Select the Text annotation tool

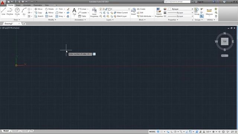coord(74,12)
